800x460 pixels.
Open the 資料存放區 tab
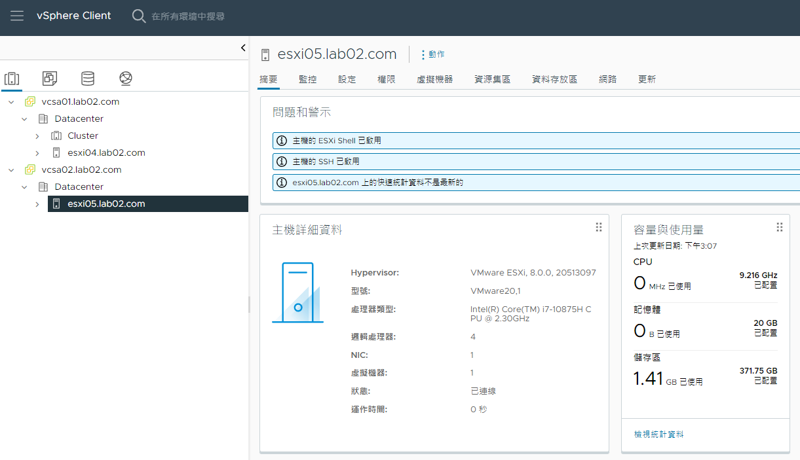(x=555, y=79)
